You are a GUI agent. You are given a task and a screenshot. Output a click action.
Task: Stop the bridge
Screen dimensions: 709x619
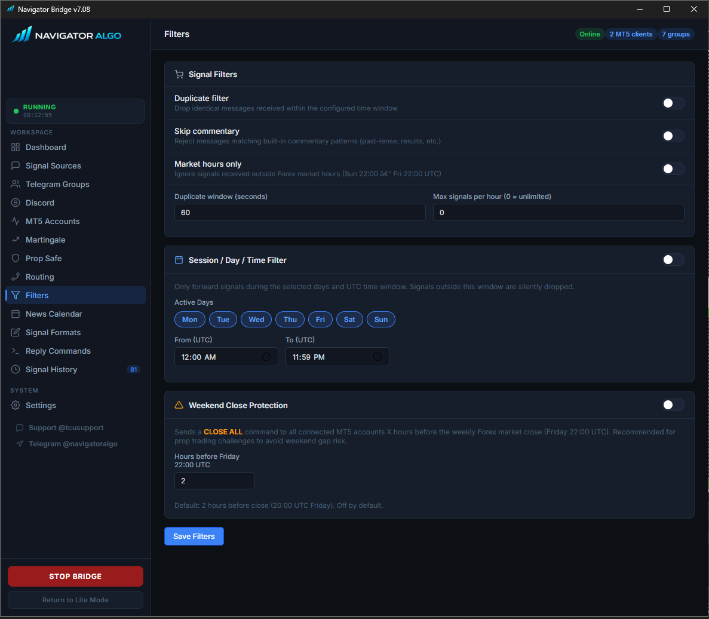tap(75, 577)
